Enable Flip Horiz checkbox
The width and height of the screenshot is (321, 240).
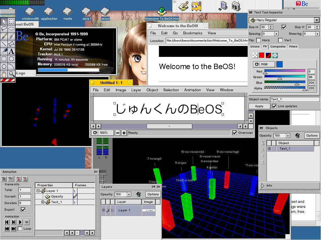259,40
